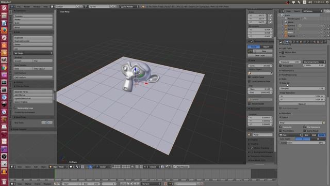Open the World properties tab icon
This screenshot has width=330, height=186.
click(298, 42)
